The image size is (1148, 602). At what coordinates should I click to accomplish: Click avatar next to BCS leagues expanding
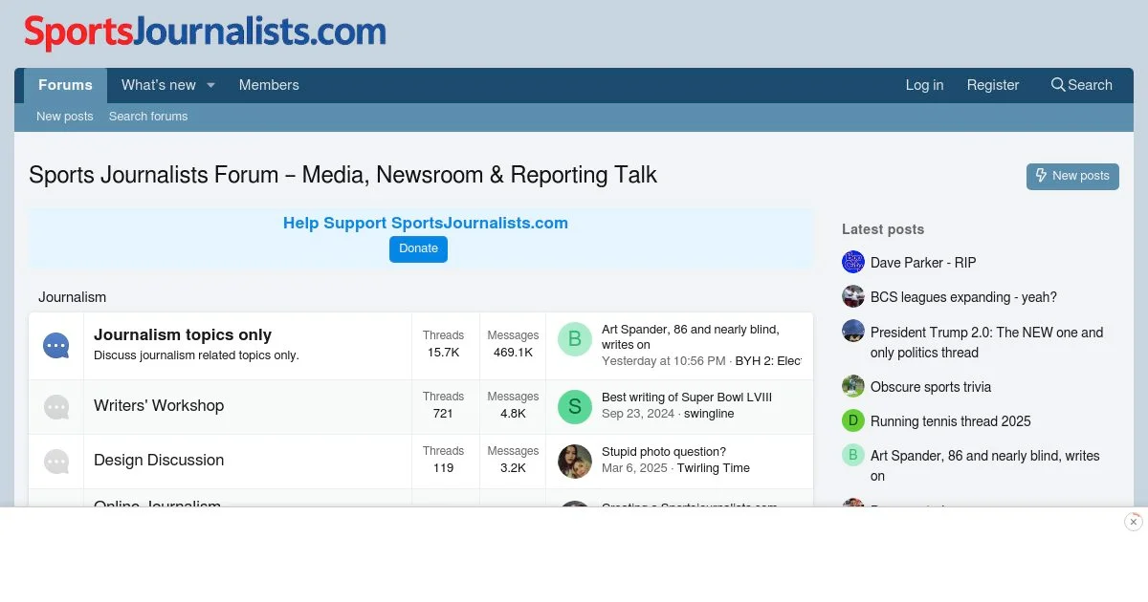[853, 296]
